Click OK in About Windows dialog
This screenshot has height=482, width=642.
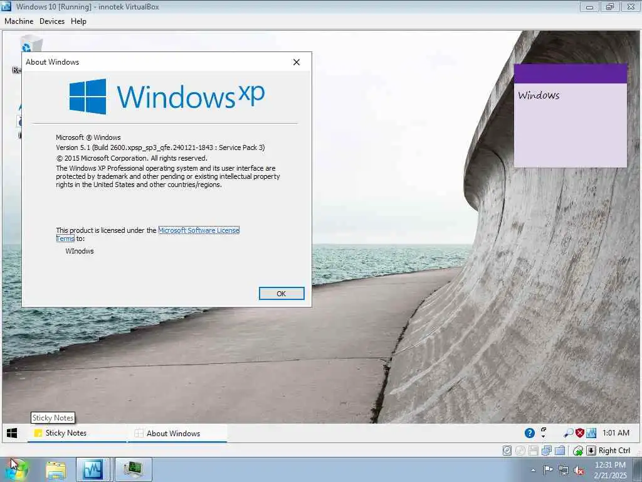point(282,294)
